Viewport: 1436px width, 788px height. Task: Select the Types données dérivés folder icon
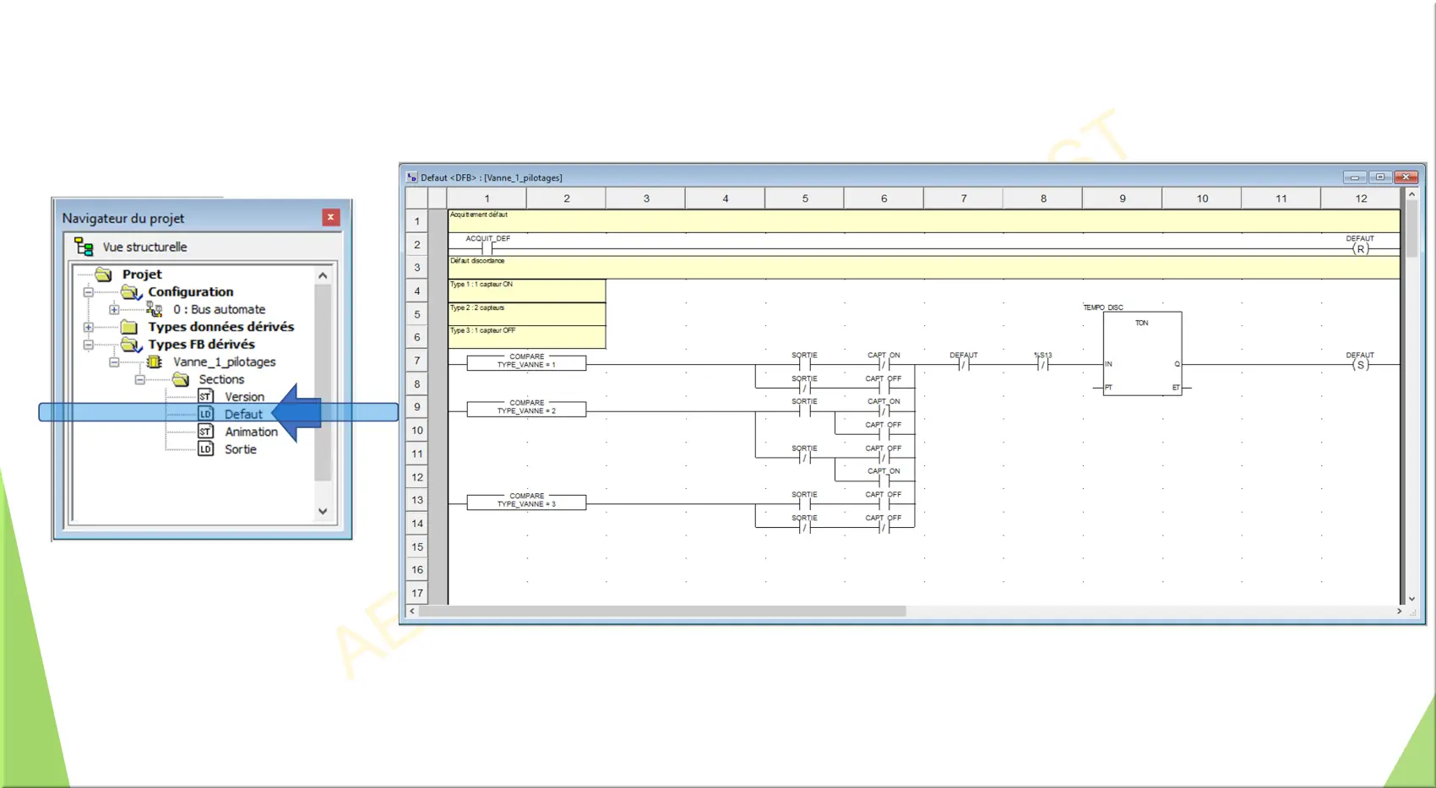(129, 327)
